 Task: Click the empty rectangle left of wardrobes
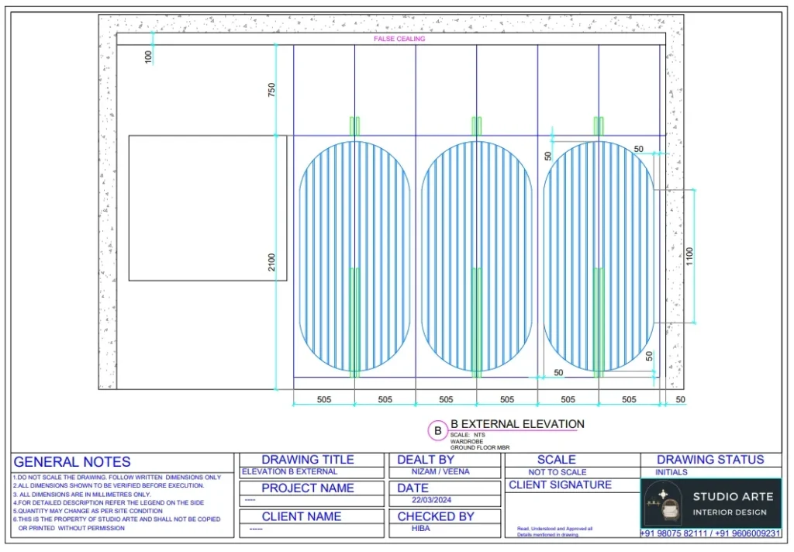tap(207, 208)
